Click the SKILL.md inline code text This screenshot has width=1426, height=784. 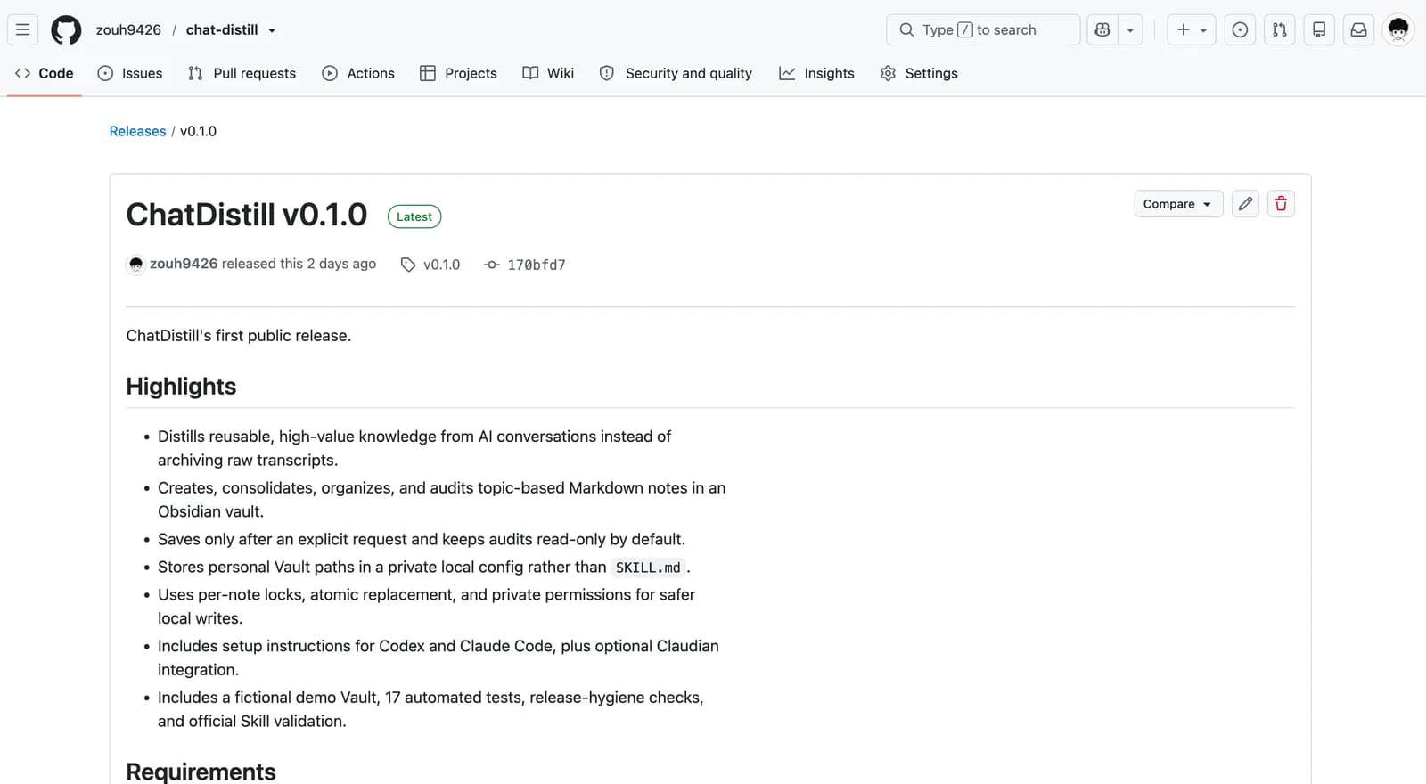[648, 568]
